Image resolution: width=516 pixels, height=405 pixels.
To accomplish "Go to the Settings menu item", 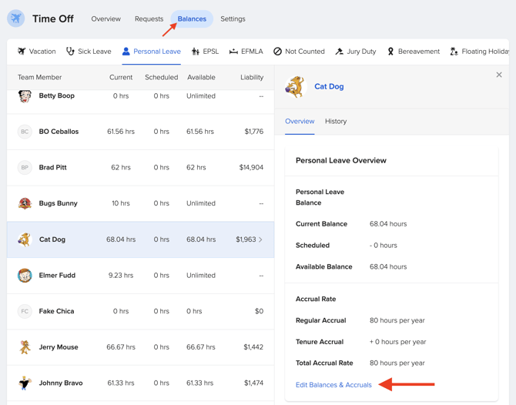I will point(233,18).
